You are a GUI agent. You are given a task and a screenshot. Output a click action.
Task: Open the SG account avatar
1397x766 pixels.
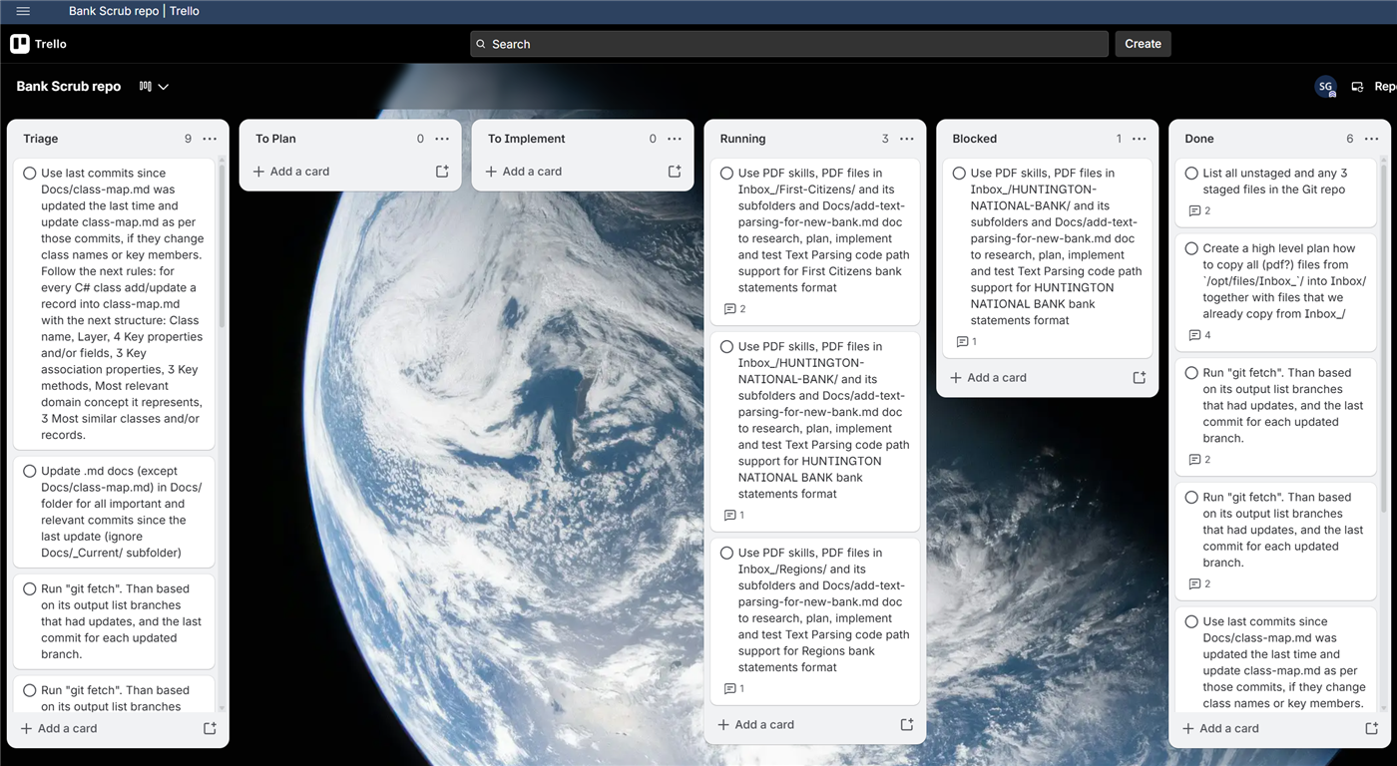[x=1325, y=87]
